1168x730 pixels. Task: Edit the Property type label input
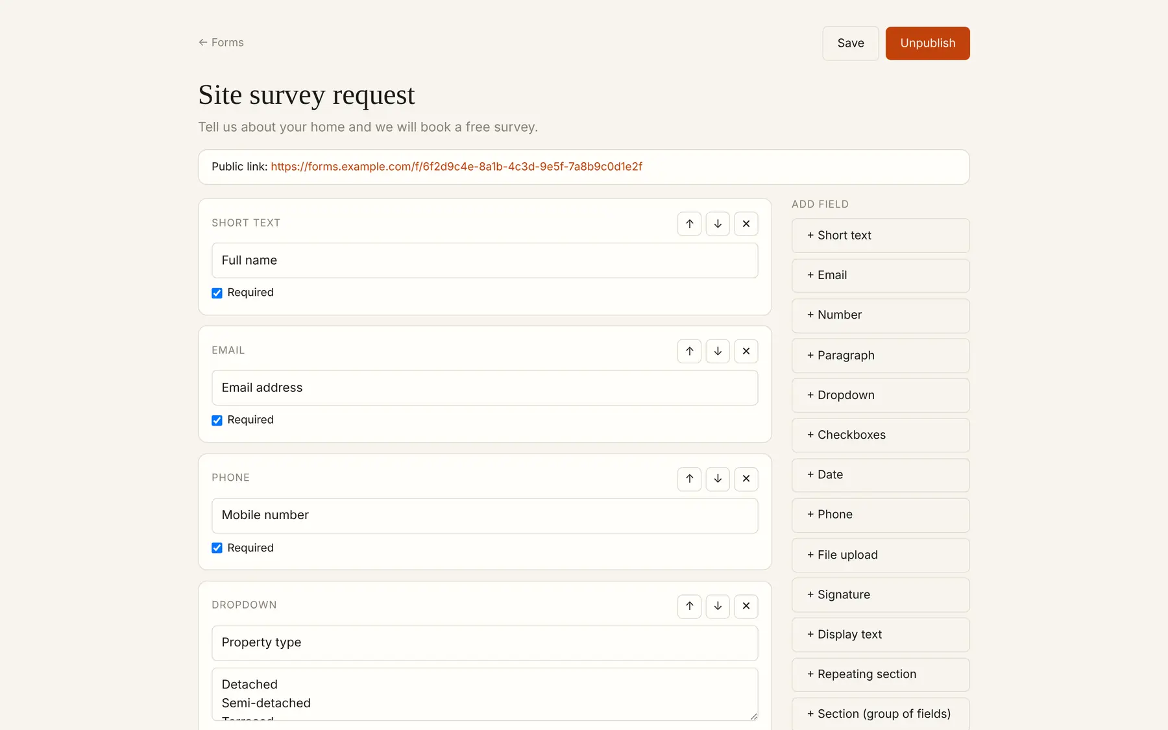pos(485,643)
